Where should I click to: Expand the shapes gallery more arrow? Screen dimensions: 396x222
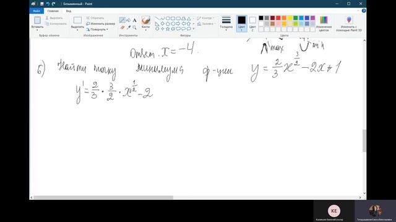point(194,29)
